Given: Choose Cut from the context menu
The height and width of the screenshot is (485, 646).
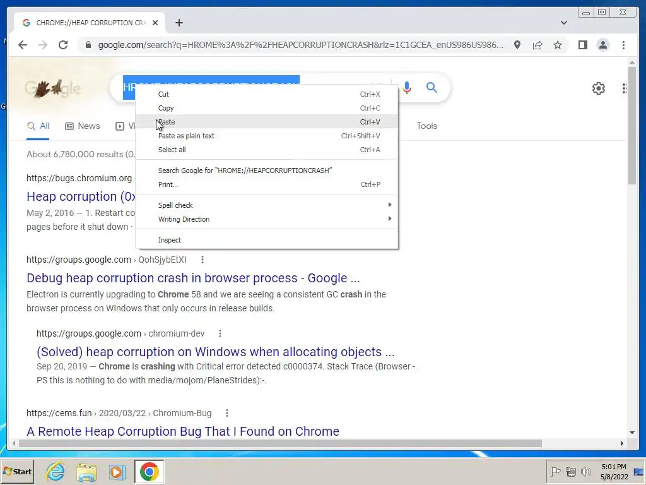Looking at the screenshot, I should tap(267, 94).
